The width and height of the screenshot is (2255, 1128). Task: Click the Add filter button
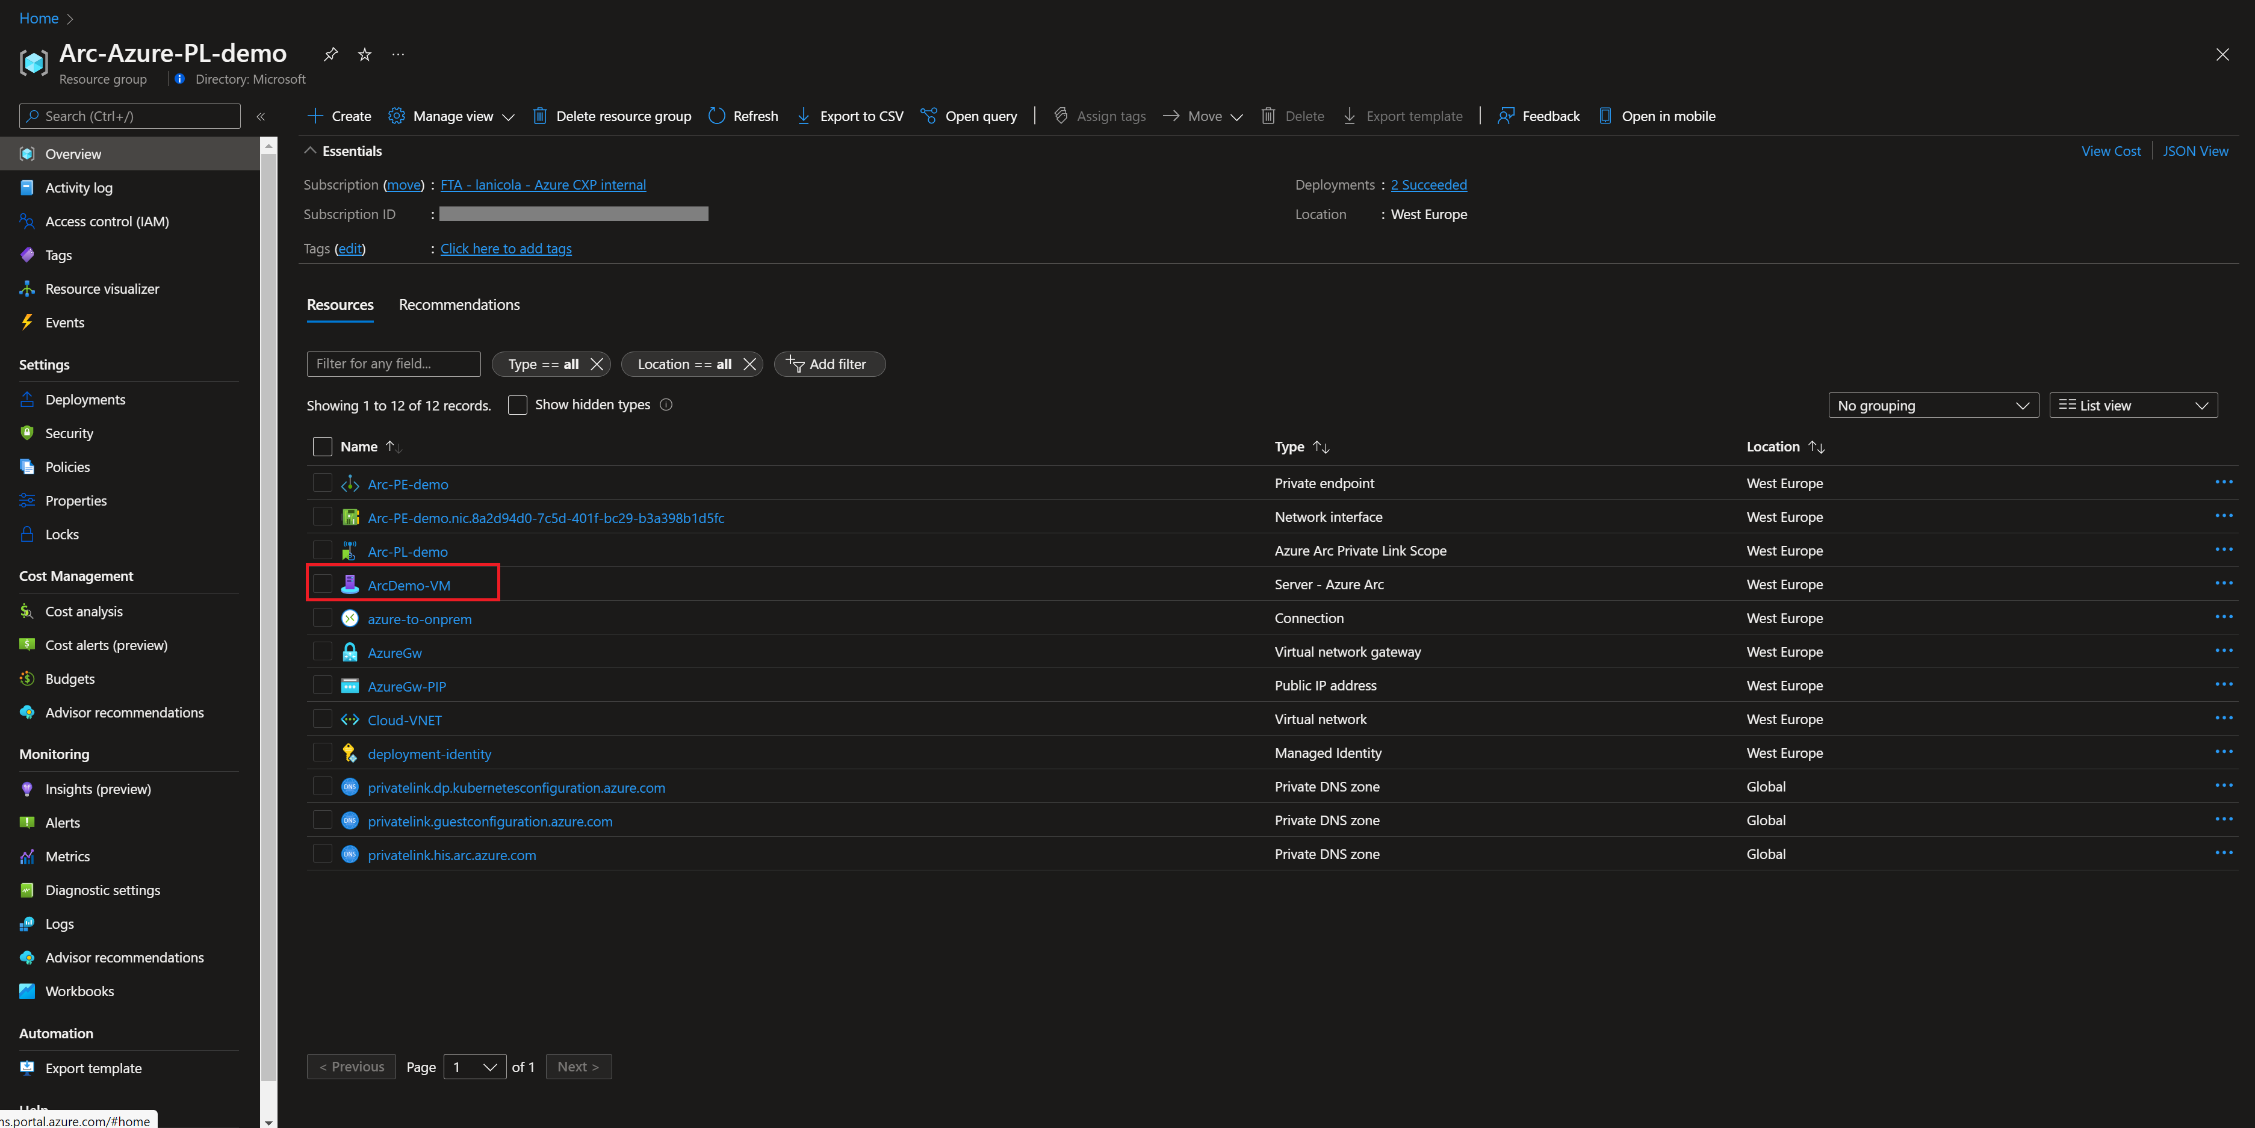click(x=828, y=364)
